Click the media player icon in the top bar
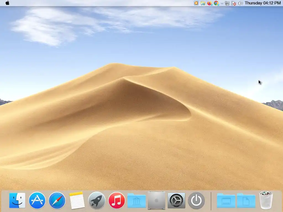 tap(196, 3)
